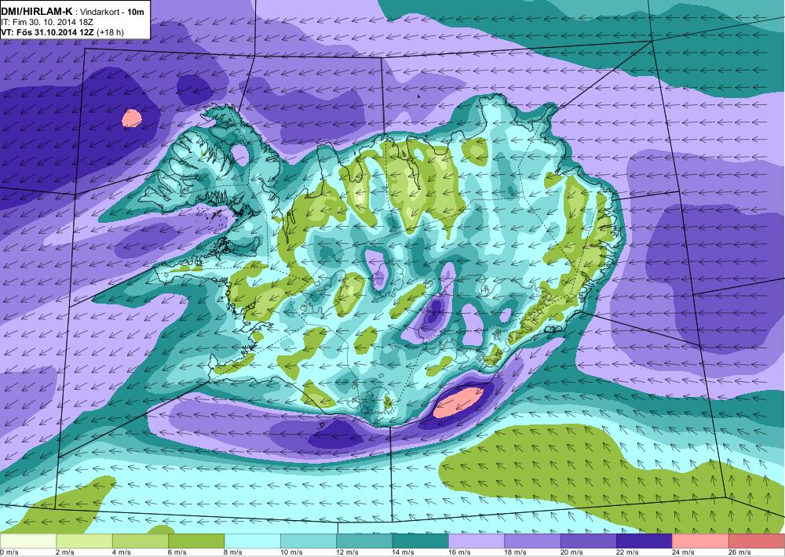Click the dark teal 14–16 m/s legend swatch
The width and height of the screenshot is (785, 557).
(x=421, y=541)
